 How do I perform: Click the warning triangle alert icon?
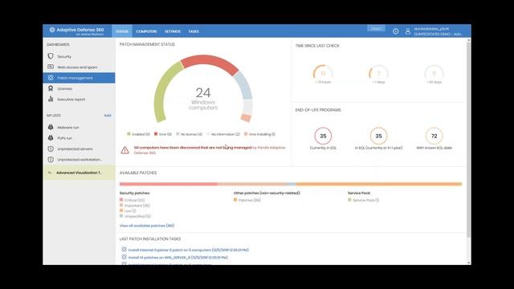pyautogui.click(x=125, y=150)
